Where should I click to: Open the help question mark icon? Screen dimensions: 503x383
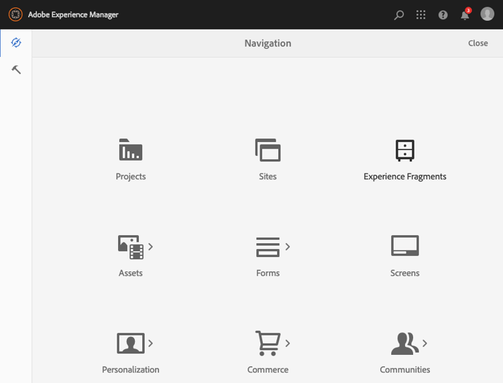tap(443, 15)
